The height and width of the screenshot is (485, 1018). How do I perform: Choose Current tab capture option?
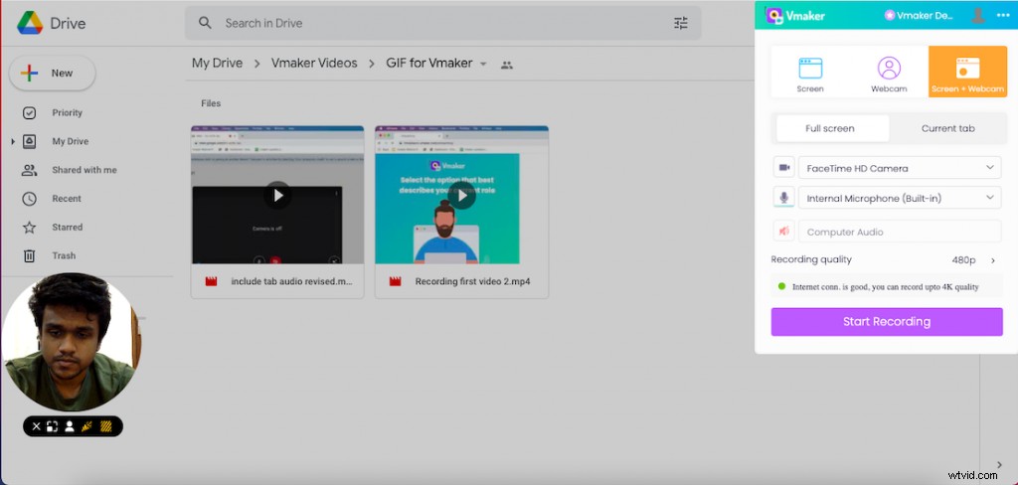[947, 128]
